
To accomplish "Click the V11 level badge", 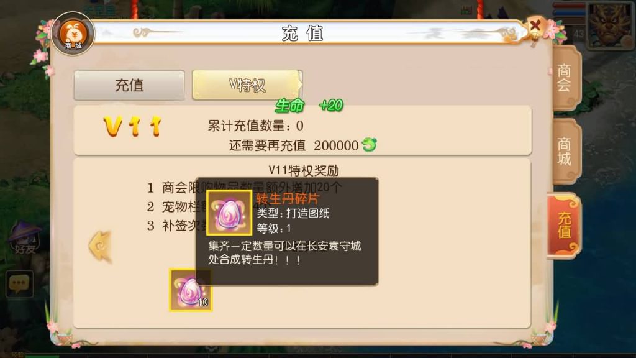I will click(133, 126).
